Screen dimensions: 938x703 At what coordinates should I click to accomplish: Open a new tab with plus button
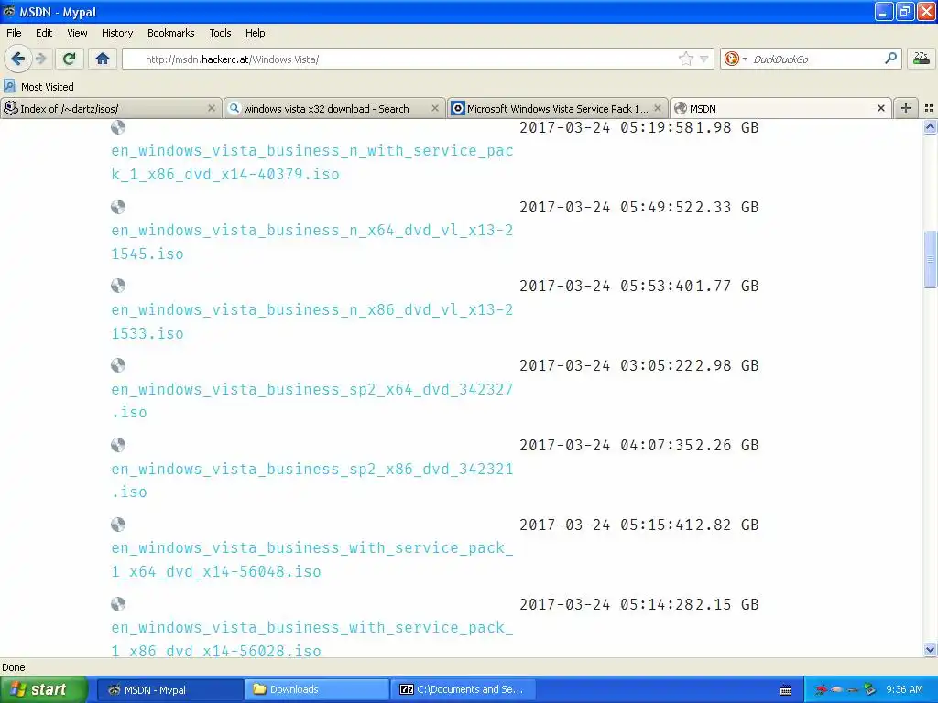(906, 108)
